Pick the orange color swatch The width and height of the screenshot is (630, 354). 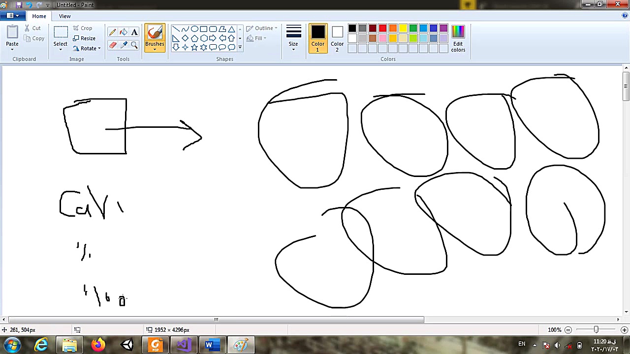pyautogui.click(x=393, y=29)
